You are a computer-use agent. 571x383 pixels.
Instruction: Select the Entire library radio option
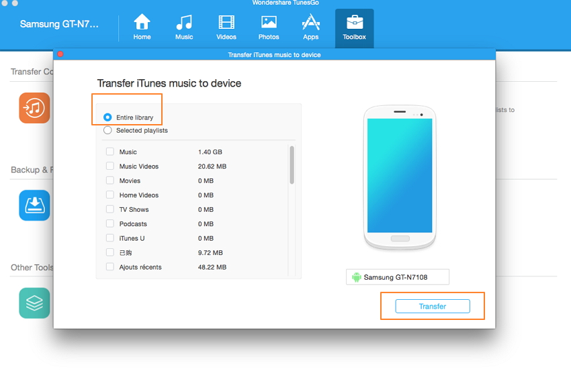[107, 117]
